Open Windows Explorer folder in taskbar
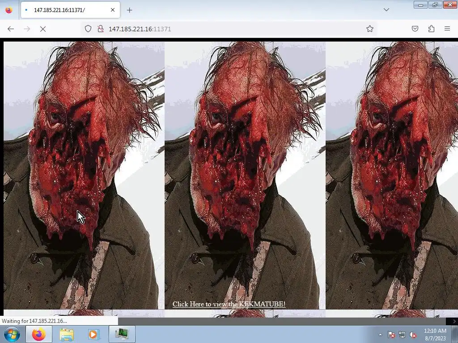 pyautogui.click(x=67, y=334)
